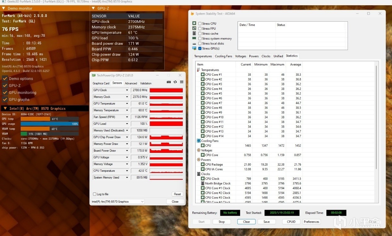Click the statistics list vertical scrollbar
Image resolution: width=392 pixels, height=236 pixels.
376,132
